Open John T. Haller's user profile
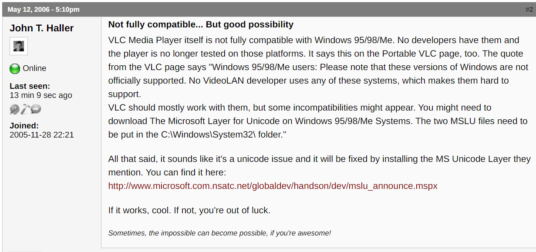The image size is (536, 252). click(41, 28)
